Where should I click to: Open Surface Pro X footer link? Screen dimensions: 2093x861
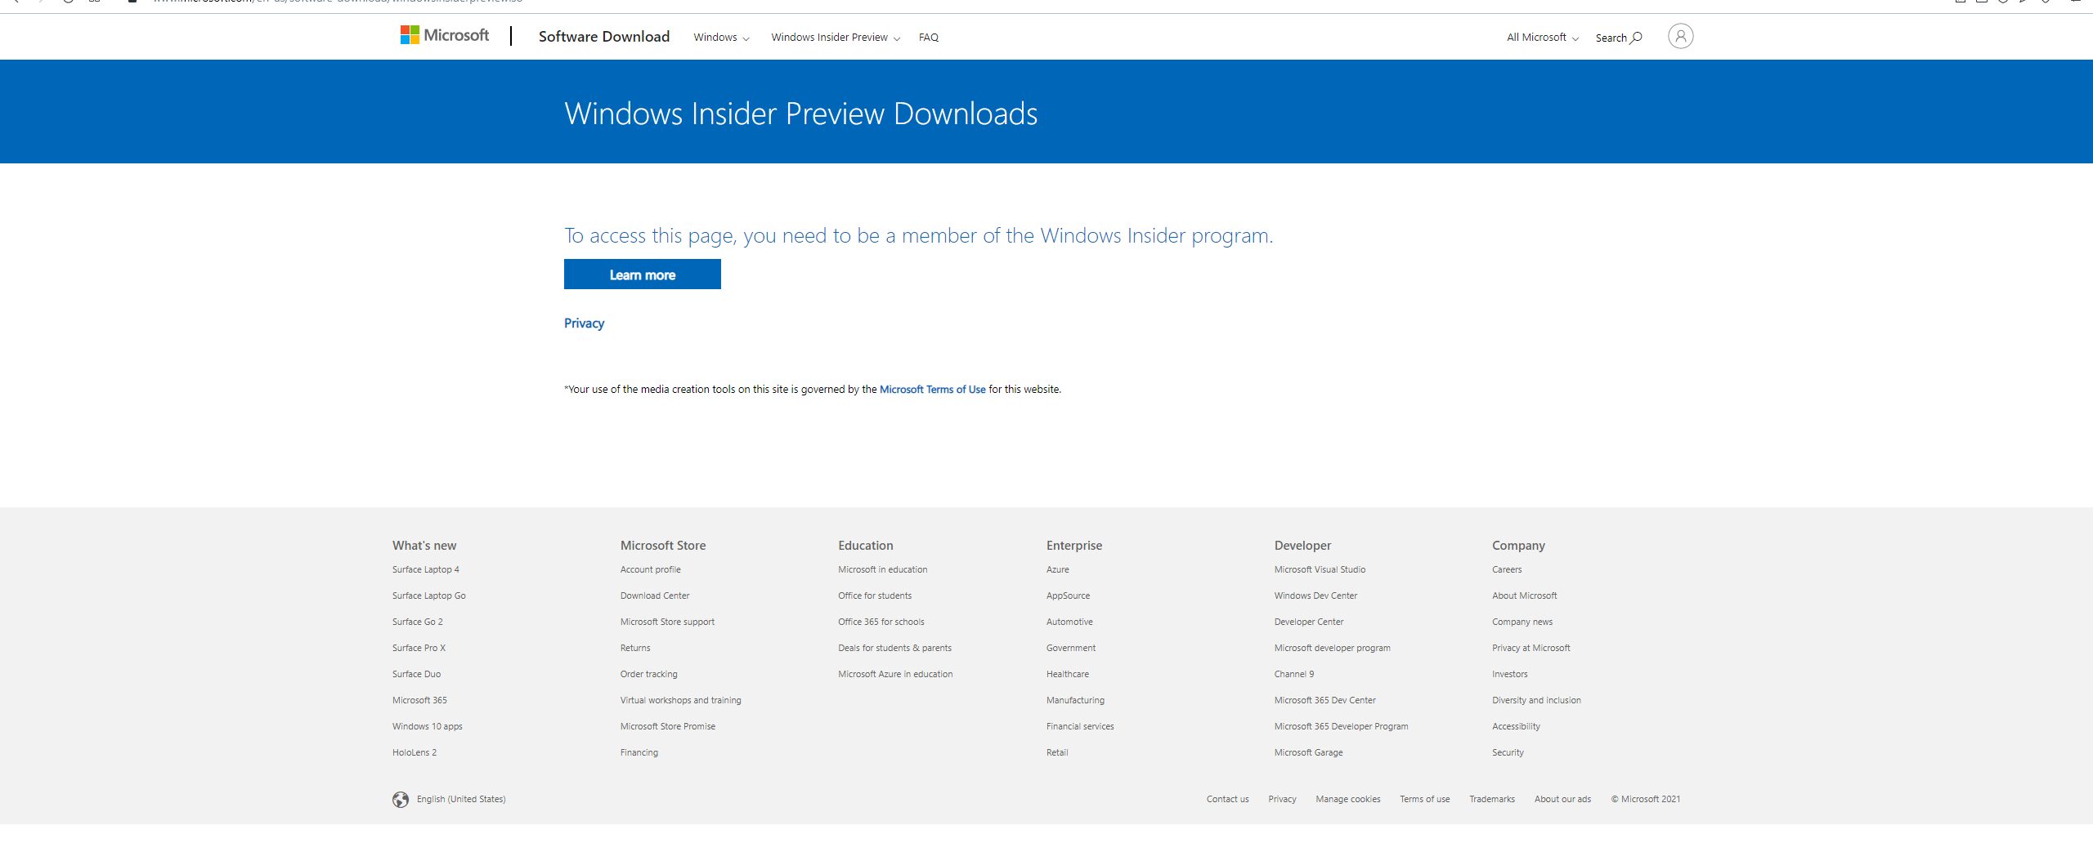[419, 649]
